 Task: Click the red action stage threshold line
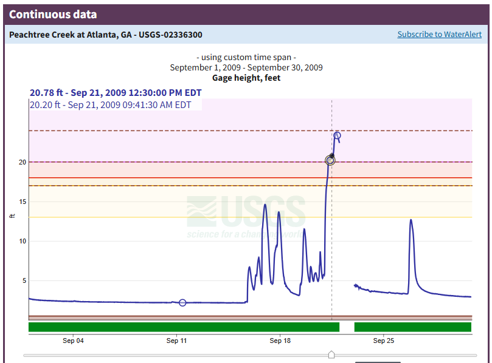click(x=182, y=177)
